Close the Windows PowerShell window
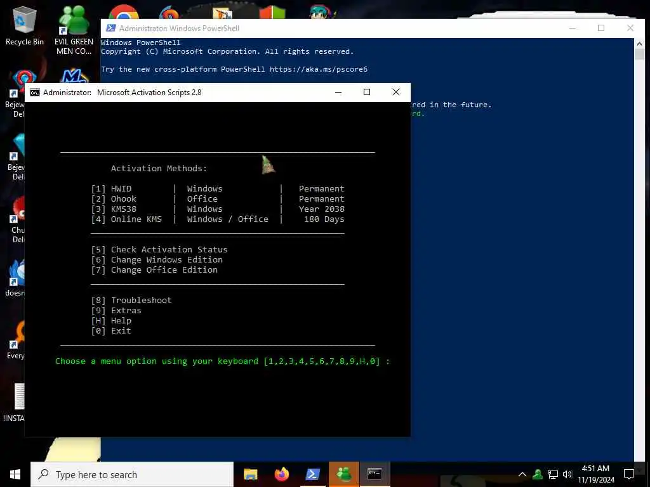The width and height of the screenshot is (650, 487). point(630,28)
